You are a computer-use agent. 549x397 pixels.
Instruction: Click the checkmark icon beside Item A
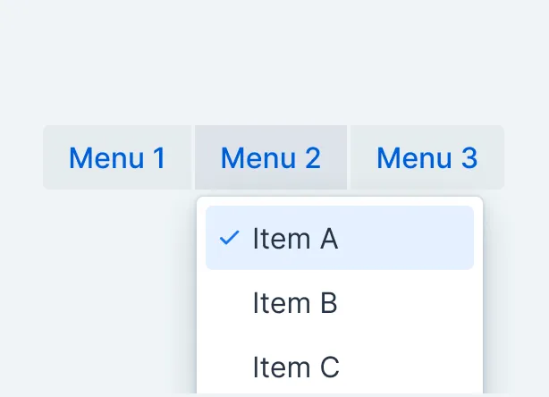pos(230,238)
